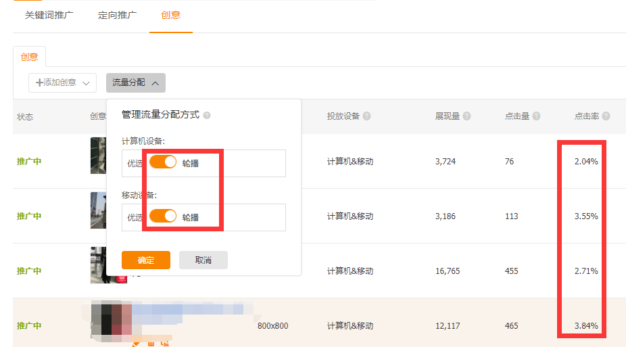Click 推广中 status in the highlighted row
The width and height of the screenshot is (626, 347).
coord(29,325)
